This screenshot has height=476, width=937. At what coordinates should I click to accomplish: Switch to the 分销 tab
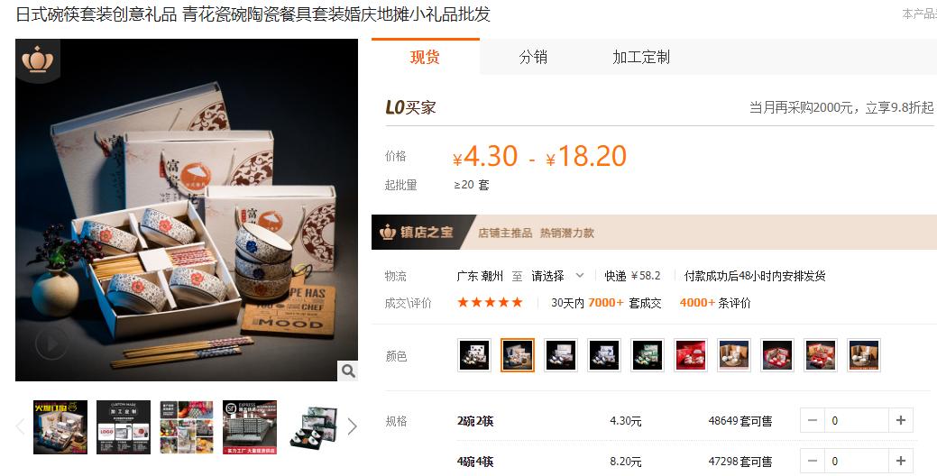tap(533, 57)
